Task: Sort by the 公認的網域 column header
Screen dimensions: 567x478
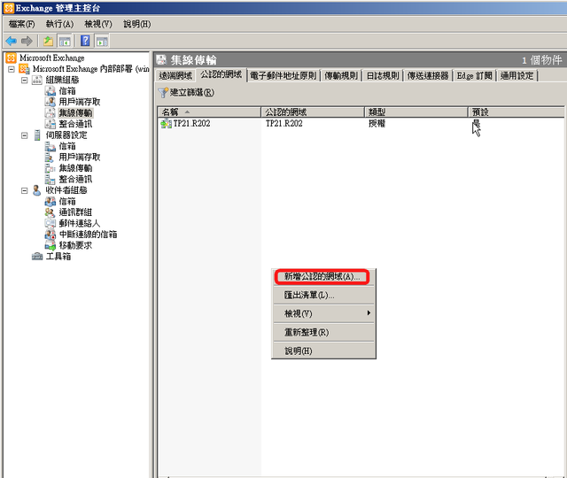Action: (x=313, y=112)
